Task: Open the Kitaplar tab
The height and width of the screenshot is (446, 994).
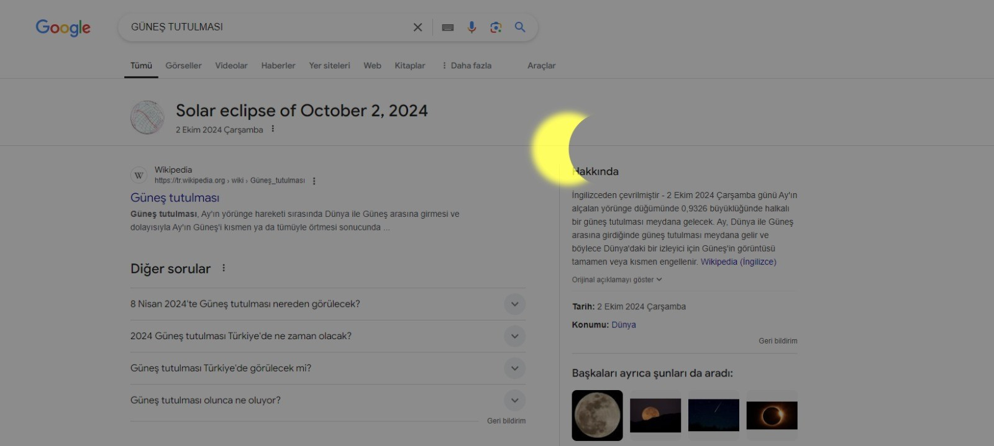Action: [x=410, y=65]
